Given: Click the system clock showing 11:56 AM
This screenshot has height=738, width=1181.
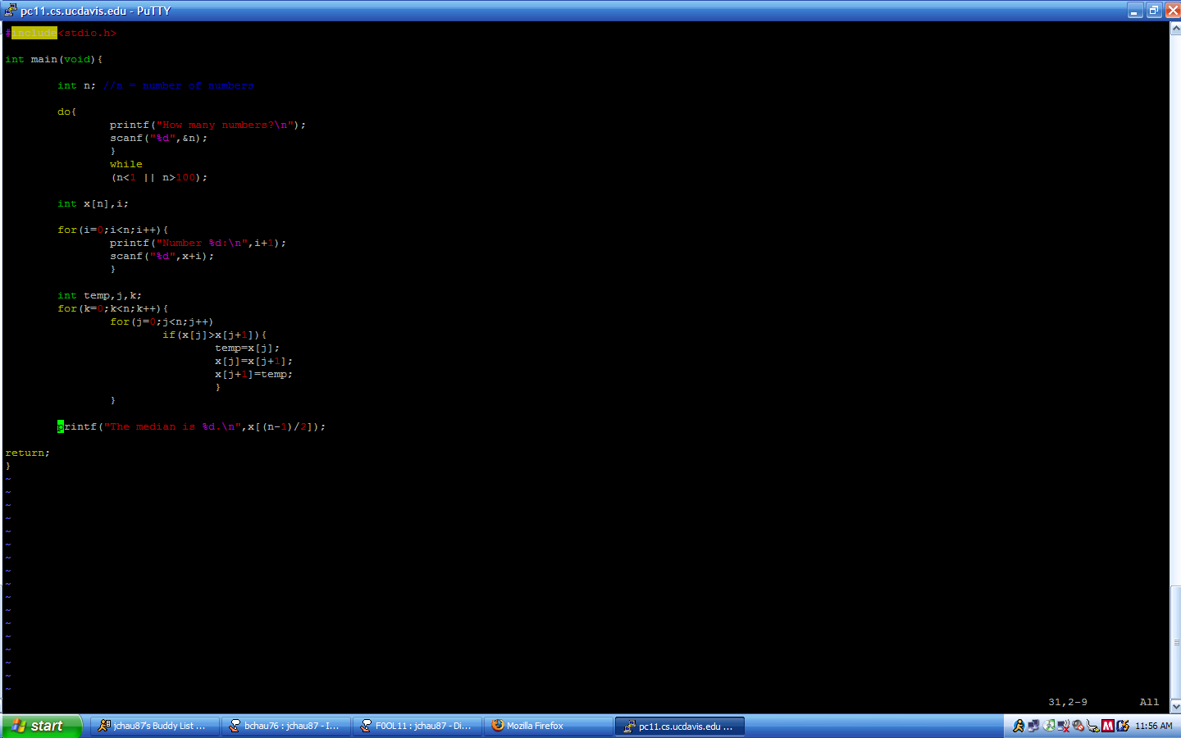Looking at the screenshot, I should click(x=1153, y=726).
